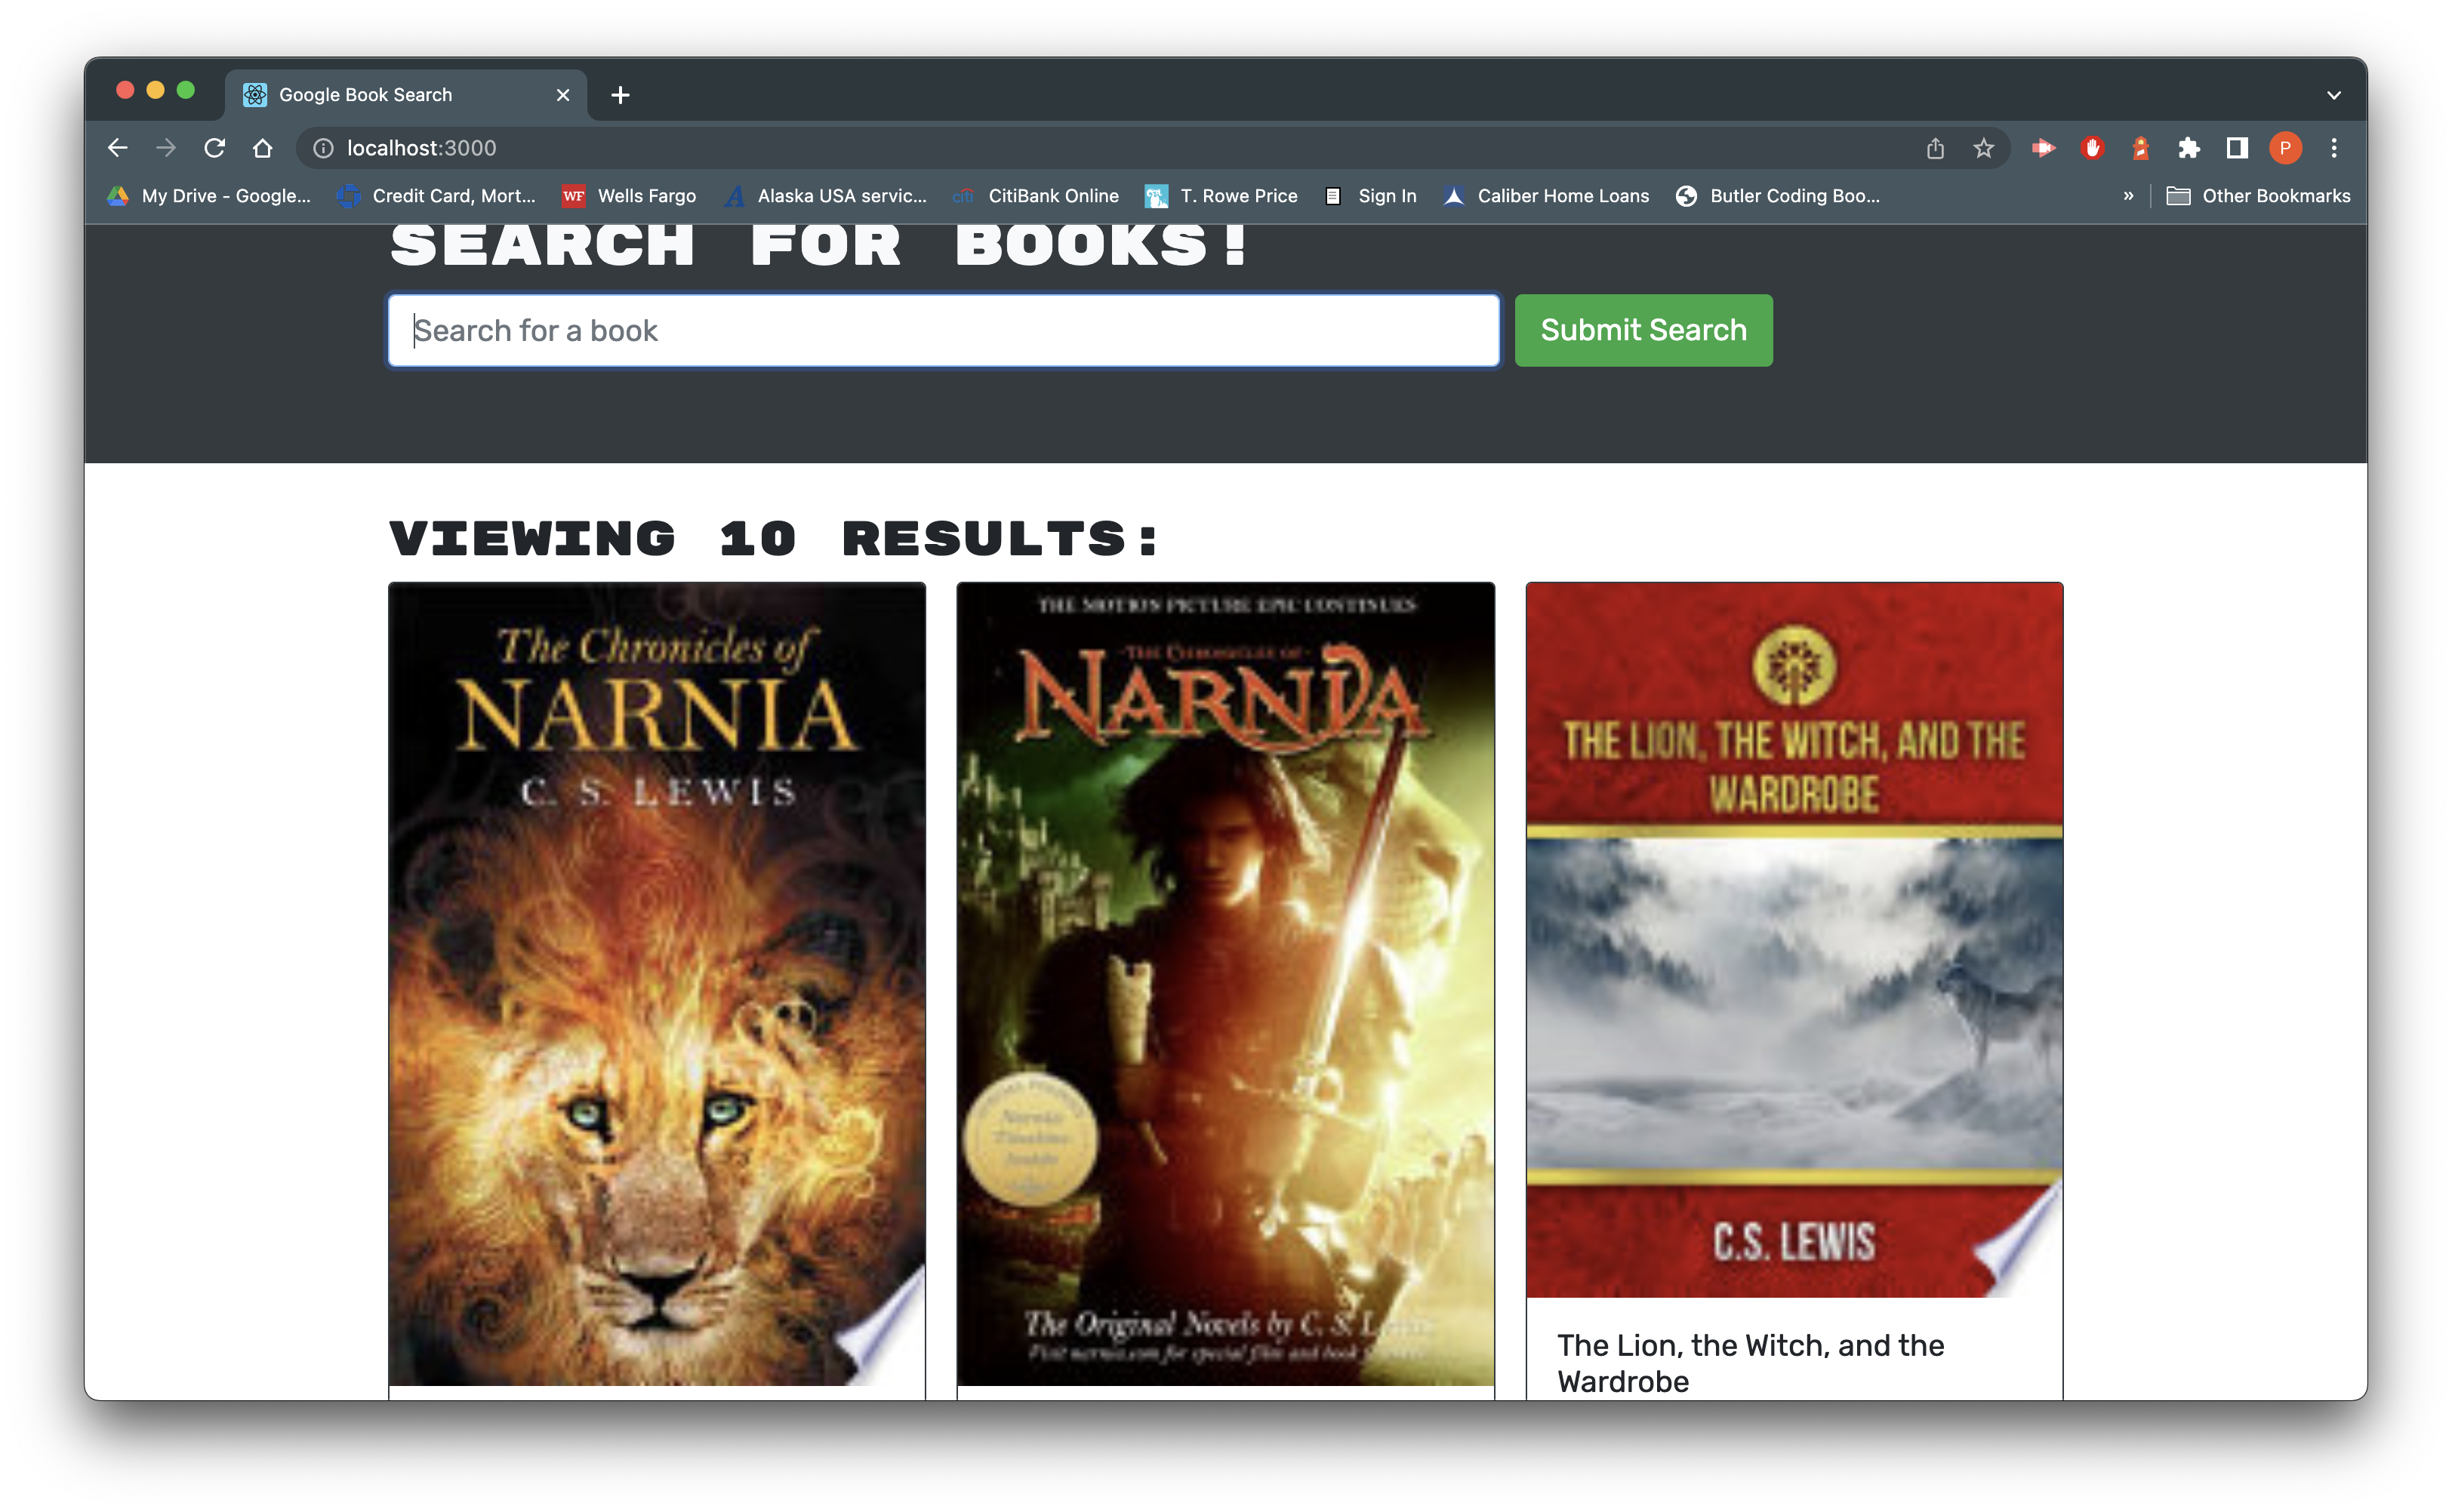Show hidden bookmarks with double chevron

coord(2128,196)
